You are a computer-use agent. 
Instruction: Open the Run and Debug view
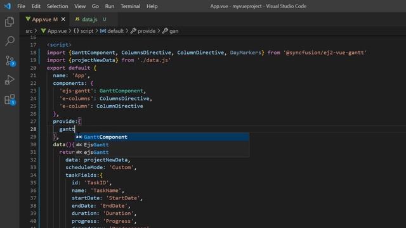pyautogui.click(x=10, y=80)
